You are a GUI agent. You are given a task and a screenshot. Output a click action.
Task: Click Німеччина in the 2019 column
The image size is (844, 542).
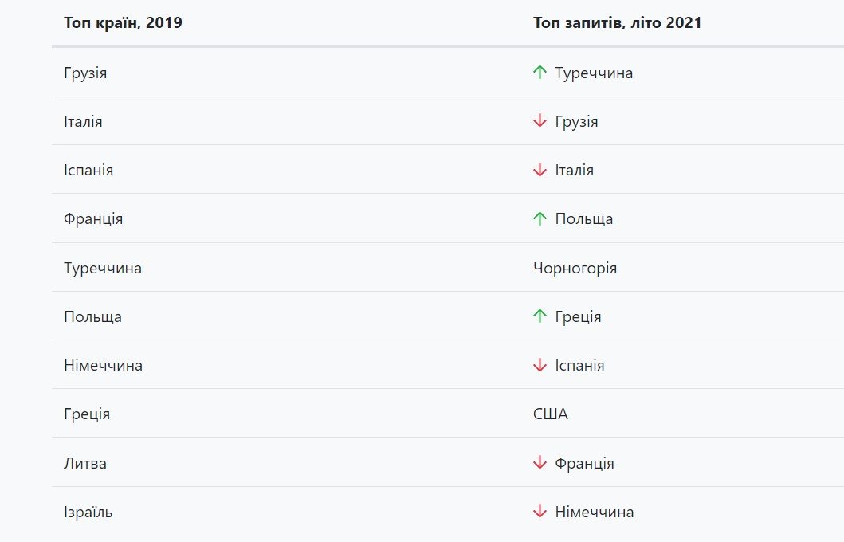point(103,366)
